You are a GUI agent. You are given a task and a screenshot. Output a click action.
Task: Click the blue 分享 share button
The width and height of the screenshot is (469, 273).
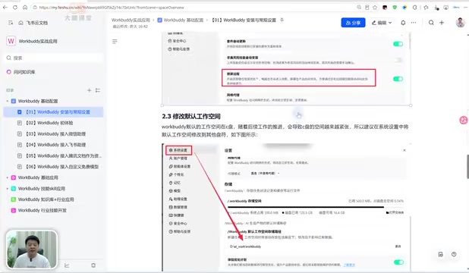click(x=353, y=23)
